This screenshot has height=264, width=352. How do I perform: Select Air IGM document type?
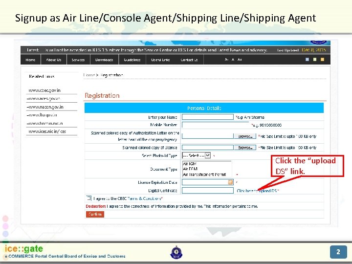(190, 164)
